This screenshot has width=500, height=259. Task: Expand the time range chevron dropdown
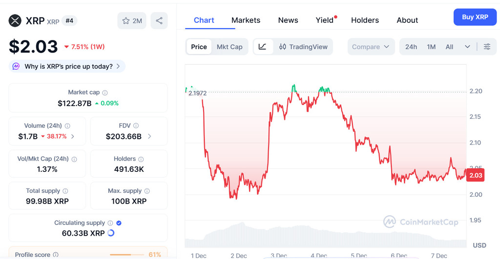pos(467,47)
